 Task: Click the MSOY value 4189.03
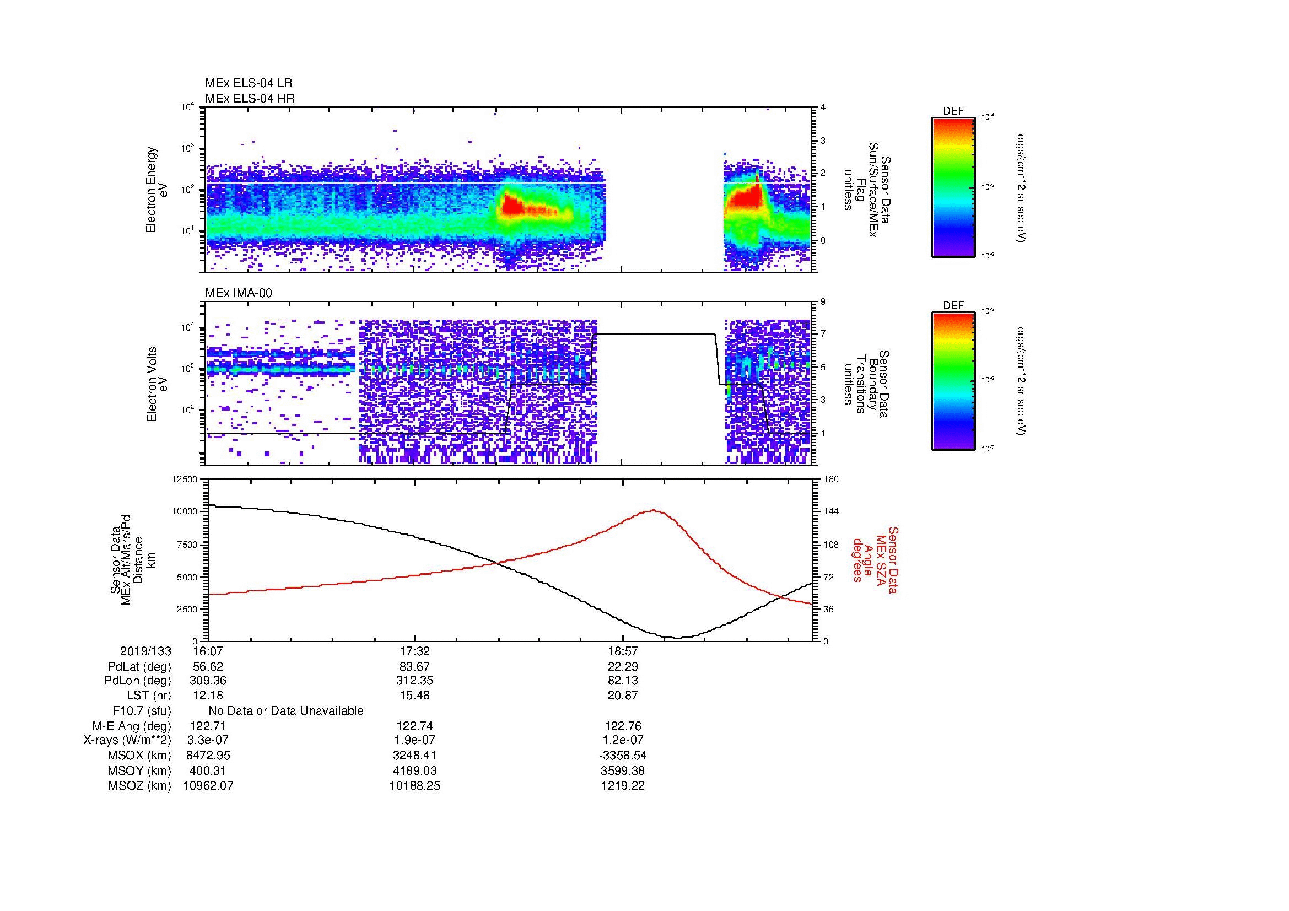pyautogui.click(x=414, y=771)
